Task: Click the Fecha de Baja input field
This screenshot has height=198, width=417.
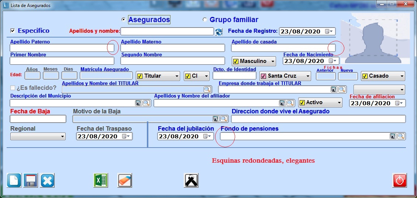Action: (38, 119)
